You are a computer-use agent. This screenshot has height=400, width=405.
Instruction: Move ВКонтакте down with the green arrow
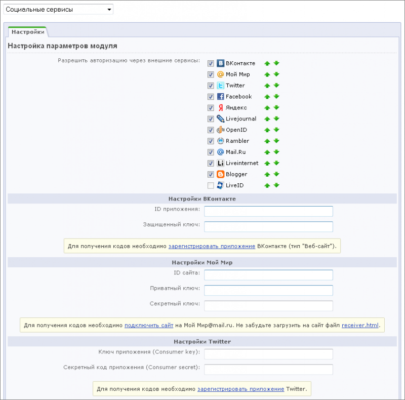(276, 63)
